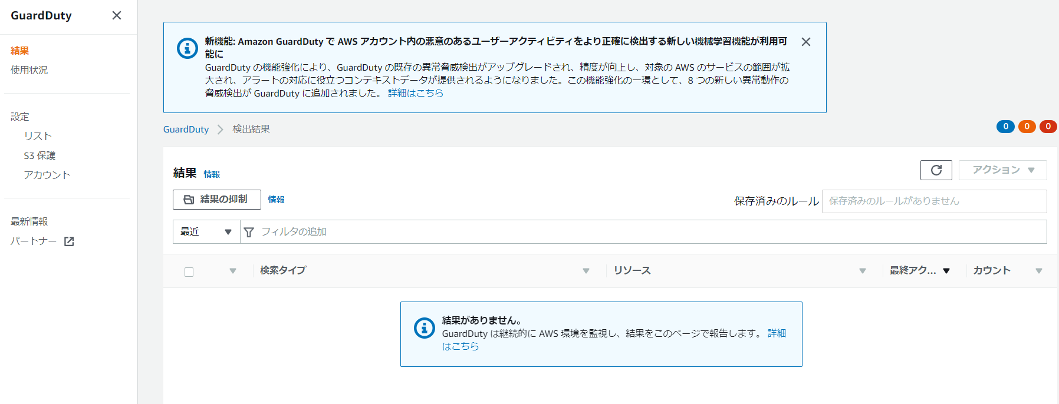
Task: Click the orange medium severity count badge
Action: [1027, 126]
